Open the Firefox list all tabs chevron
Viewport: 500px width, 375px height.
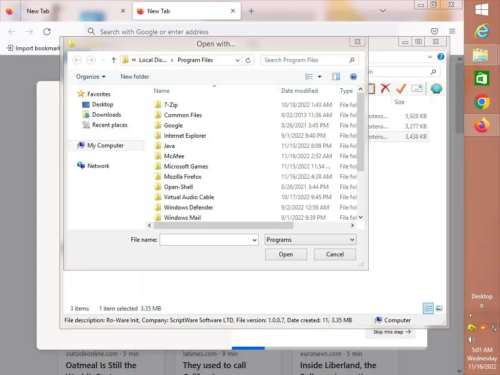(x=383, y=11)
